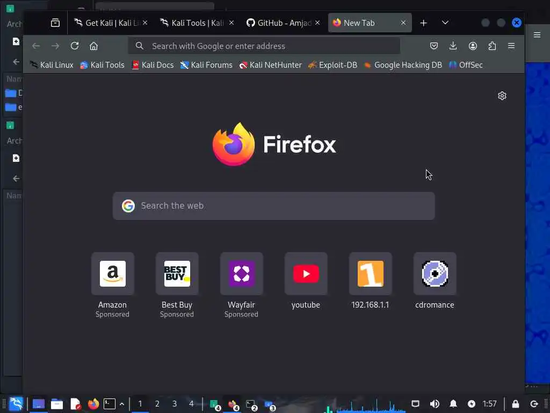Image resolution: width=550 pixels, height=413 pixels.
Task: Click the Search the web box
Action: click(x=273, y=206)
